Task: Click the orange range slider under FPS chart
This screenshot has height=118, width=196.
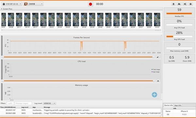Action: 78,57
